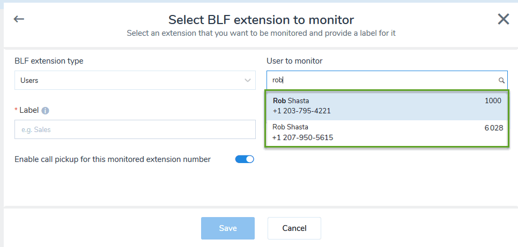Click the extension number 1000
This screenshot has width=518, height=247.
pos(493,101)
